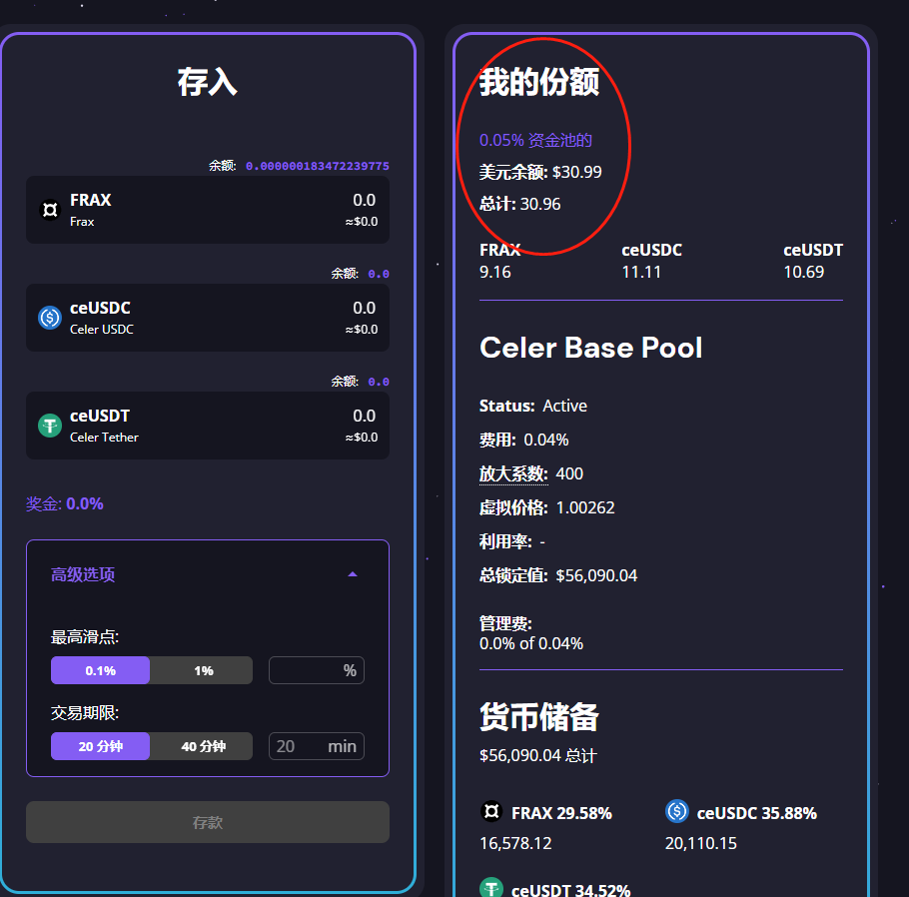Set deadline to 40 分钟

tap(203, 746)
